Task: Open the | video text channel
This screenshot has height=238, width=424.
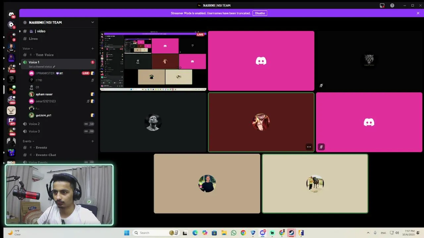Action: tap(58, 31)
